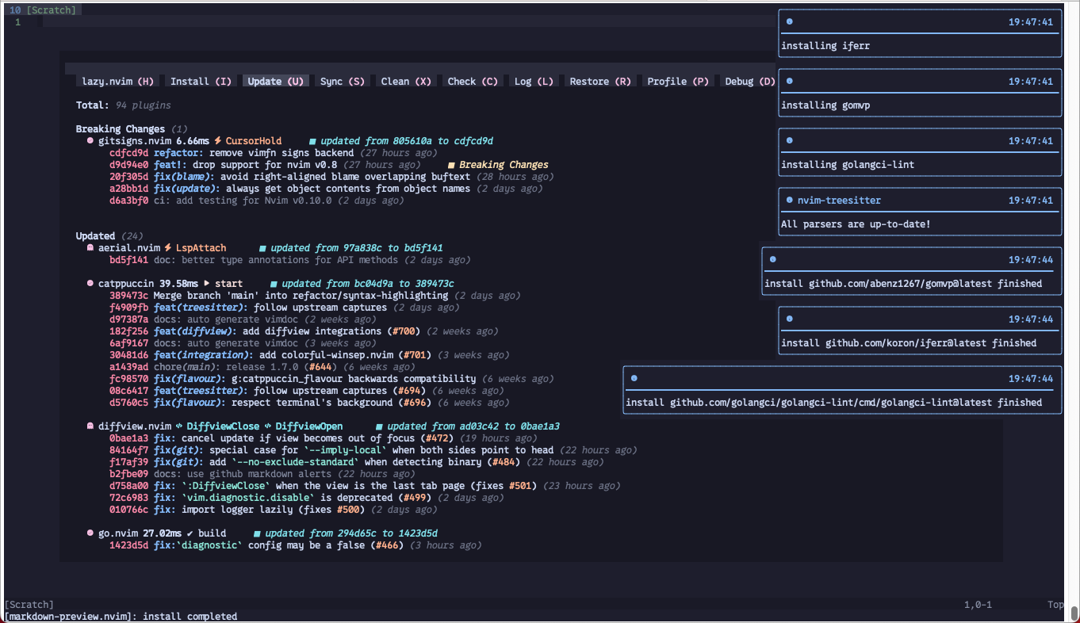The image size is (1080, 623).
Task: Open the Check (C) tab
Action: point(473,81)
